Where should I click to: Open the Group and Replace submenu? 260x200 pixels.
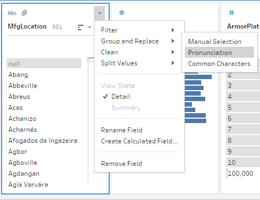(x=138, y=41)
